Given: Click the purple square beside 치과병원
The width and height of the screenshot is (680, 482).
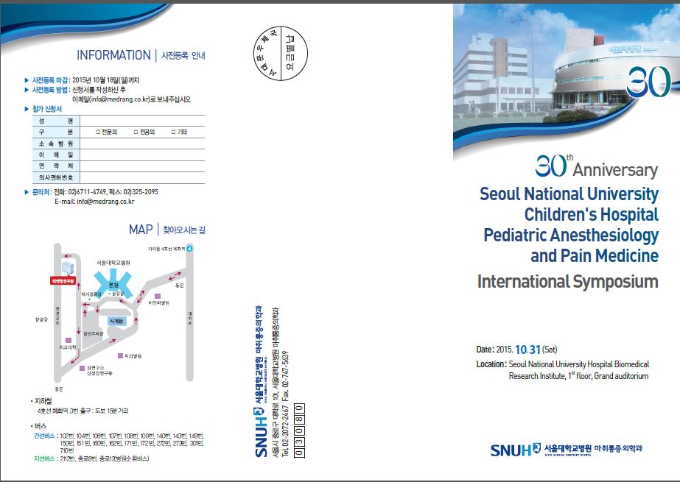Looking at the screenshot, I should click(121, 355).
